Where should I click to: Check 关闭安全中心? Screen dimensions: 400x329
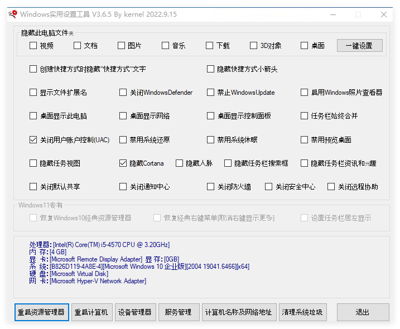[x=268, y=187]
